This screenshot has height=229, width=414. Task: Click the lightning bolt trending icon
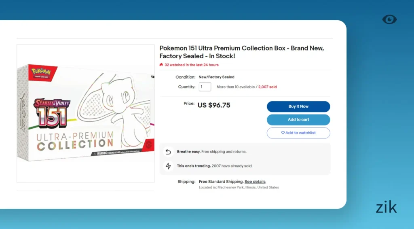[x=168, y=166]
